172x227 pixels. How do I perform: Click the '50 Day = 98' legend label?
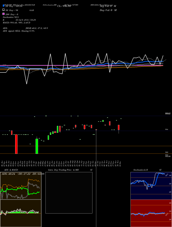11,10
